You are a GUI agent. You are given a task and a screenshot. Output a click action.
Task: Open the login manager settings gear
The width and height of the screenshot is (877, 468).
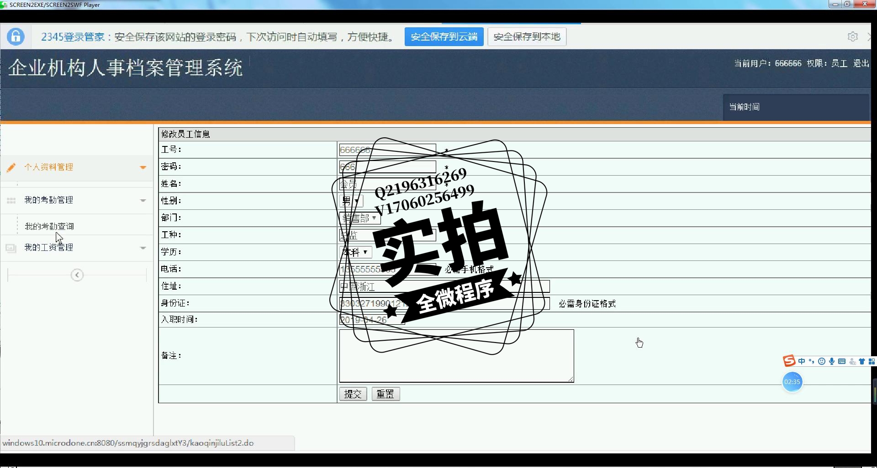852,36
